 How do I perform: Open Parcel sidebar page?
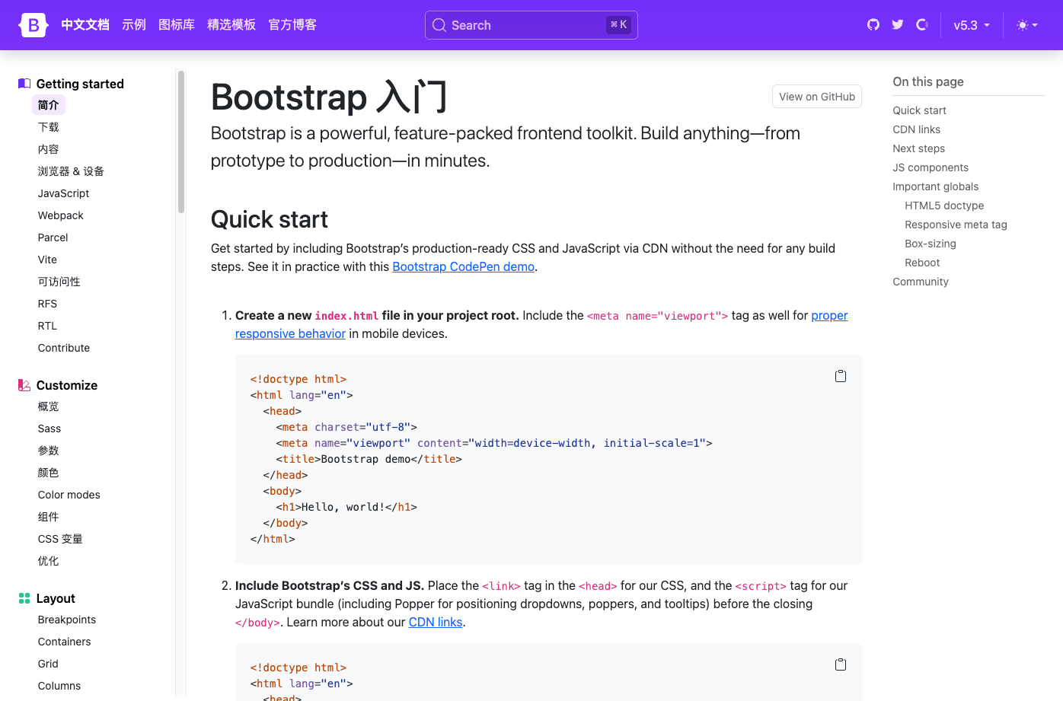click(53, 237)
